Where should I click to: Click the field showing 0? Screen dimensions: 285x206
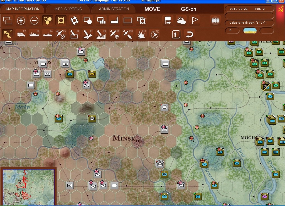[232, 30]
